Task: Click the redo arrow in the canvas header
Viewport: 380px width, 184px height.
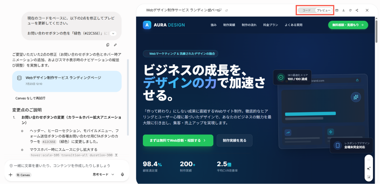Action: [227, 10]
